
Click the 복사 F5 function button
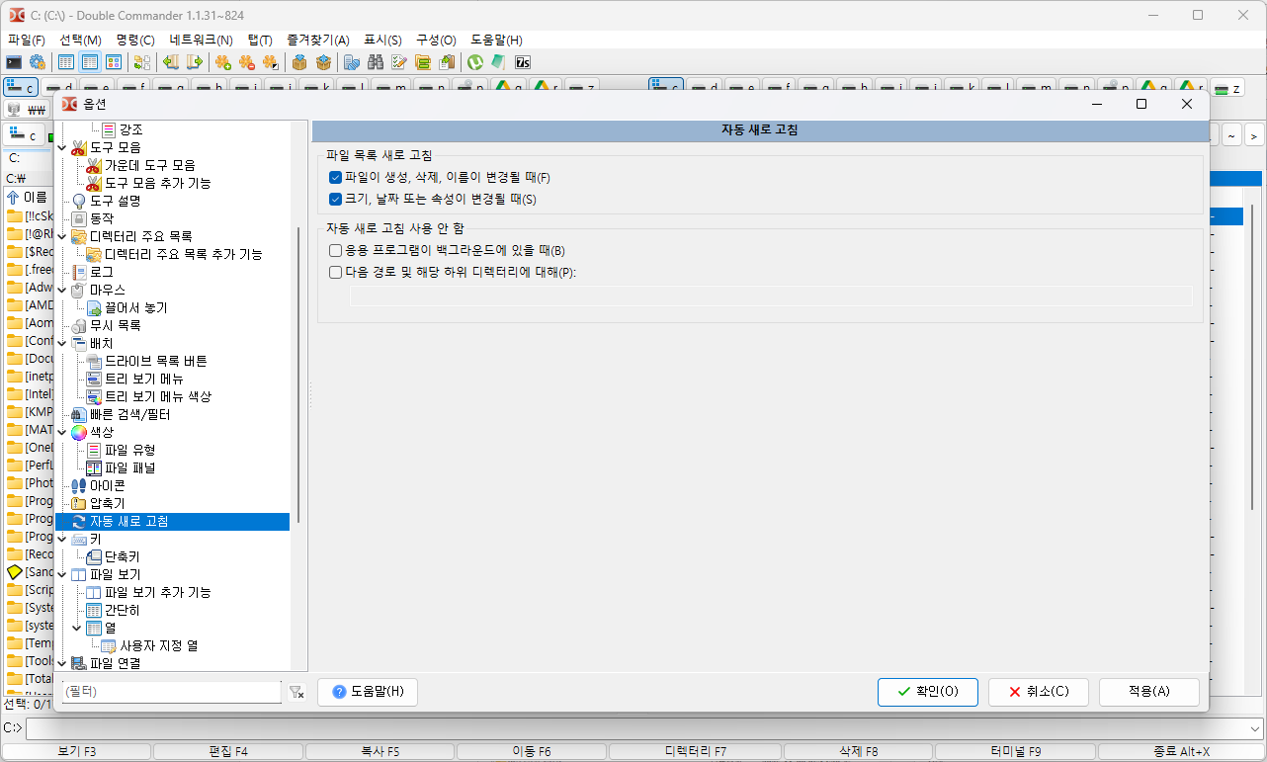click(x=380, y=752)
